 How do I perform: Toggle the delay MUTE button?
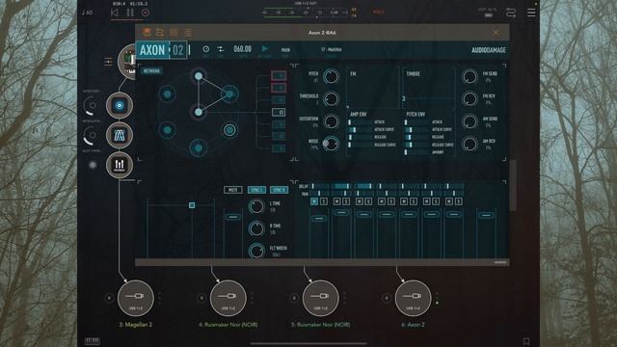(233, 190)
